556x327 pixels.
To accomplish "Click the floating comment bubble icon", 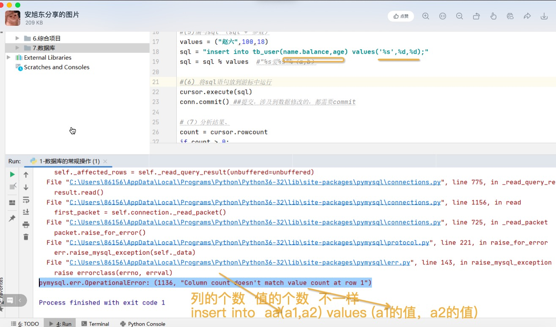I will coord(10,300).
